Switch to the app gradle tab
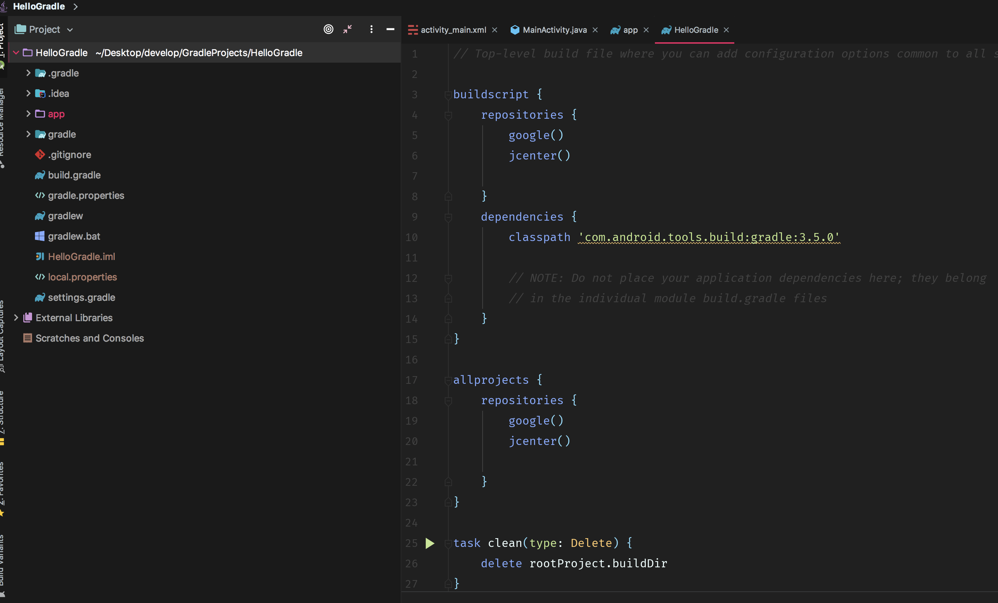The height and width of the screenshot is (603, 998). click(629, 30)
